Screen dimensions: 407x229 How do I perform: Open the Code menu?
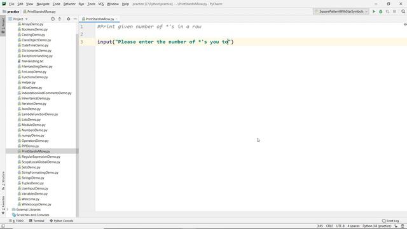coord(57,4)
